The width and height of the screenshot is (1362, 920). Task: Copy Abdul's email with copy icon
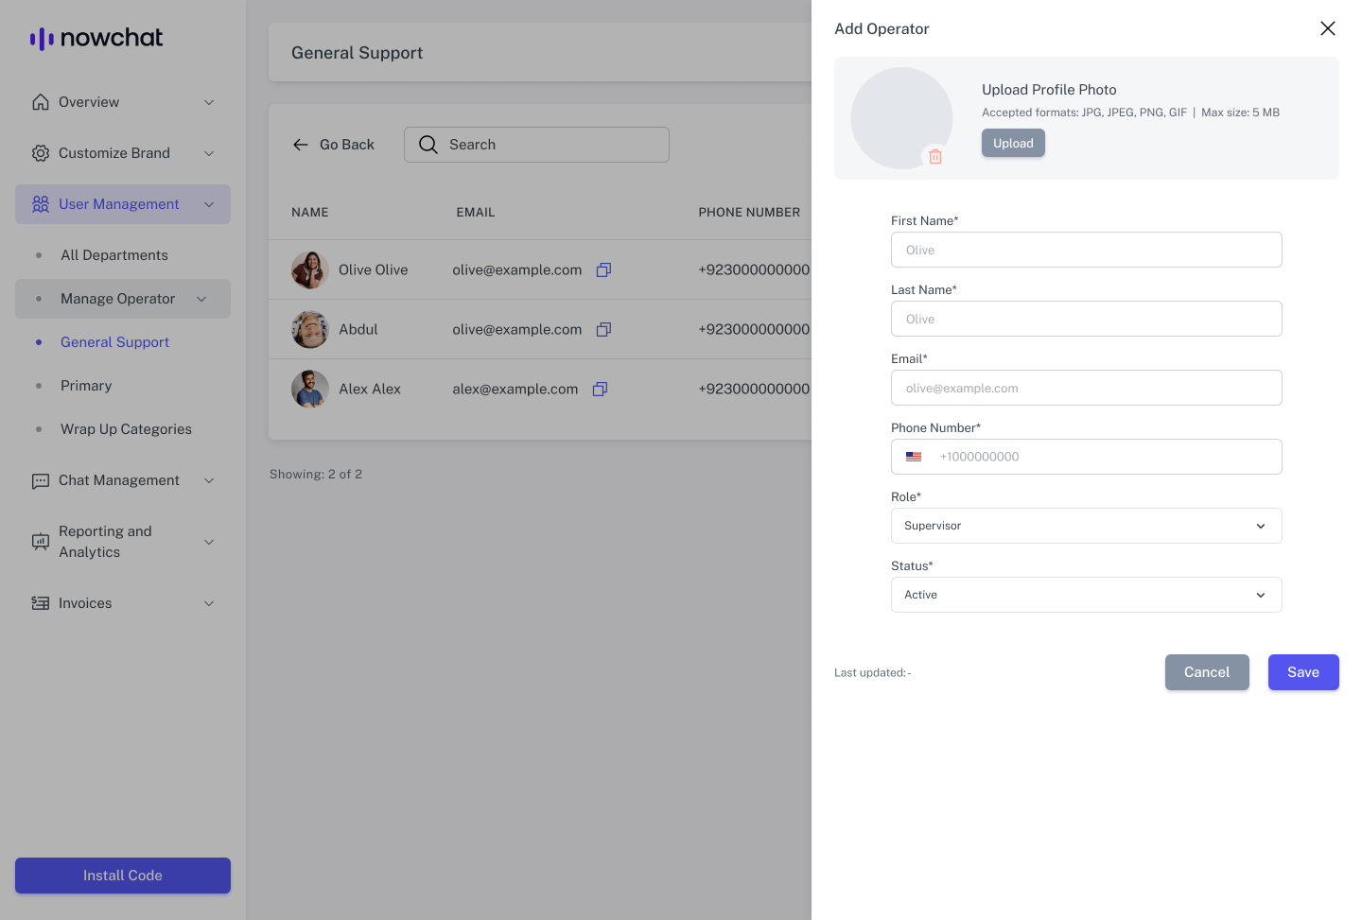[x=603, y=330]
